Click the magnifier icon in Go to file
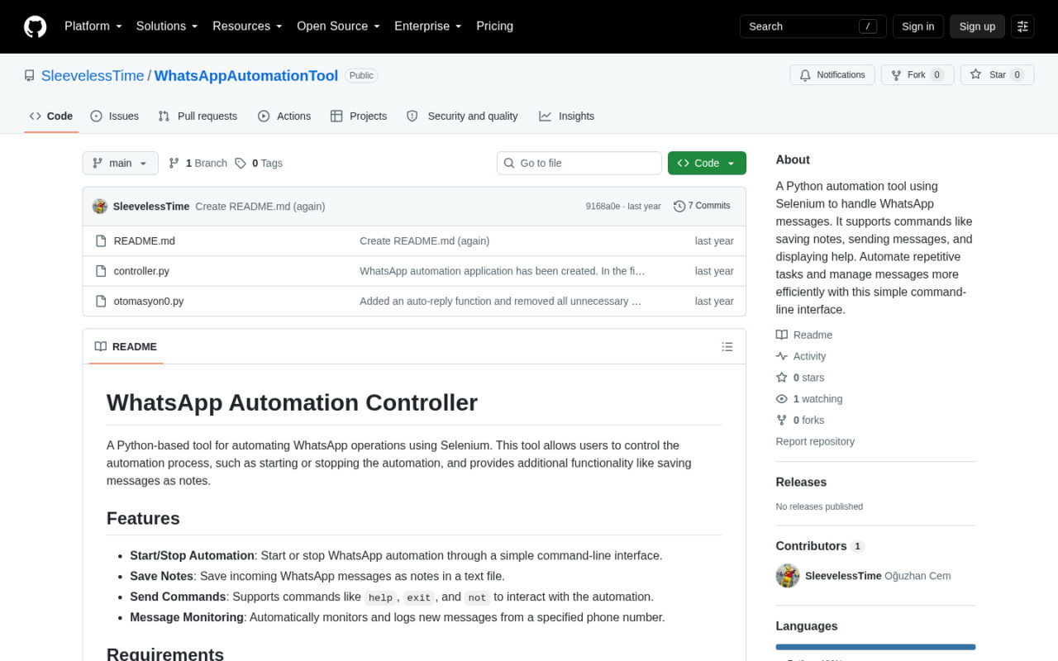This screenshot has width=1058, height=661. click(x=509, y=164)
